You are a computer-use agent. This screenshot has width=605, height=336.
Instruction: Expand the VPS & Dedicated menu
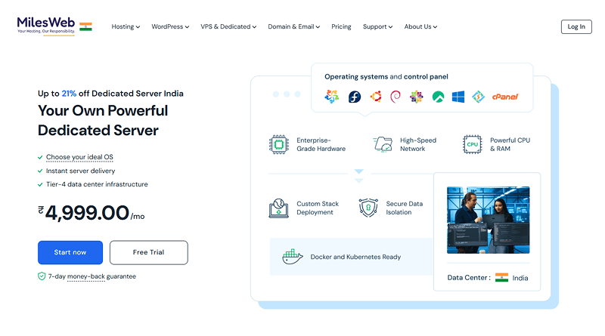pyautogui.click(x=229, y=26)
